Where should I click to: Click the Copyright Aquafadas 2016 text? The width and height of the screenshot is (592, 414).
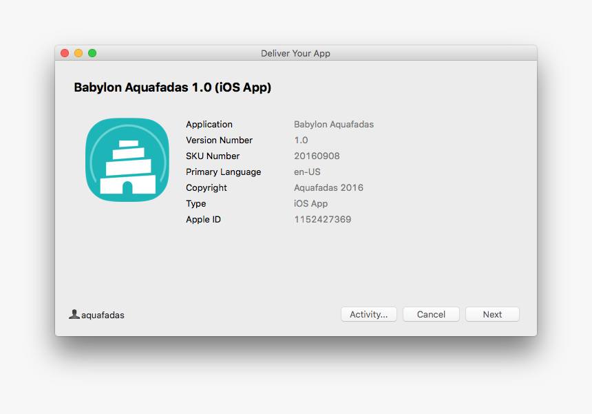coord(328,187)
